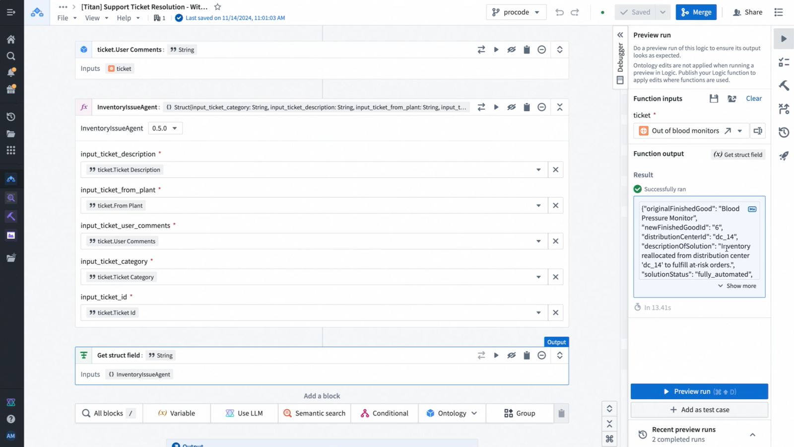Screen dimensions: 794x447
Task: Open the View menu
Action: click(x=96, y=18)
